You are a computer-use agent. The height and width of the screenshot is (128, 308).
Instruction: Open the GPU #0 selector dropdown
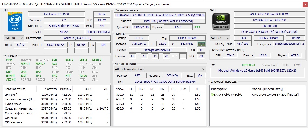coord(220,38)
